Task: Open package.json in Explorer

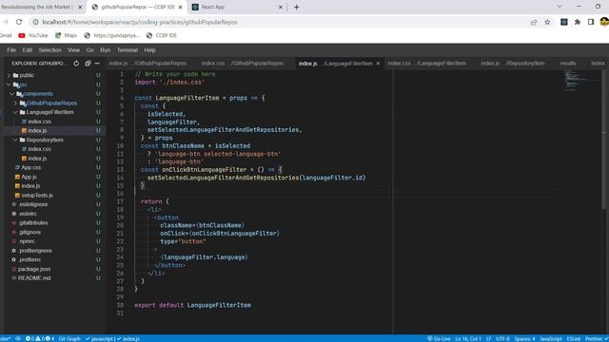Action: (x=34, y=269)
